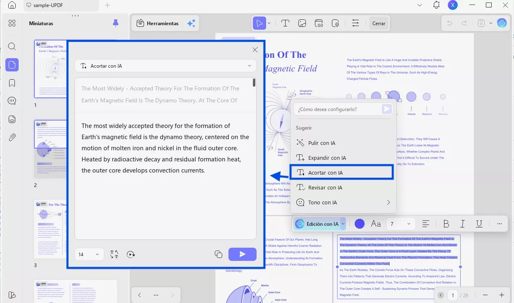This screenshot has width=514, height=303.
Task: Open the text color swatch
Action: pos(360,224)
